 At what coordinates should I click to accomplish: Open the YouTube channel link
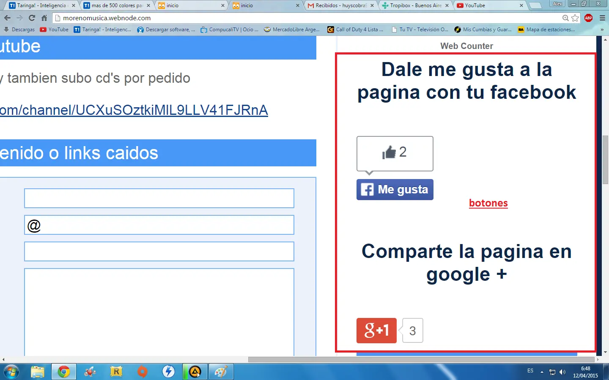[x=134, y=110]
